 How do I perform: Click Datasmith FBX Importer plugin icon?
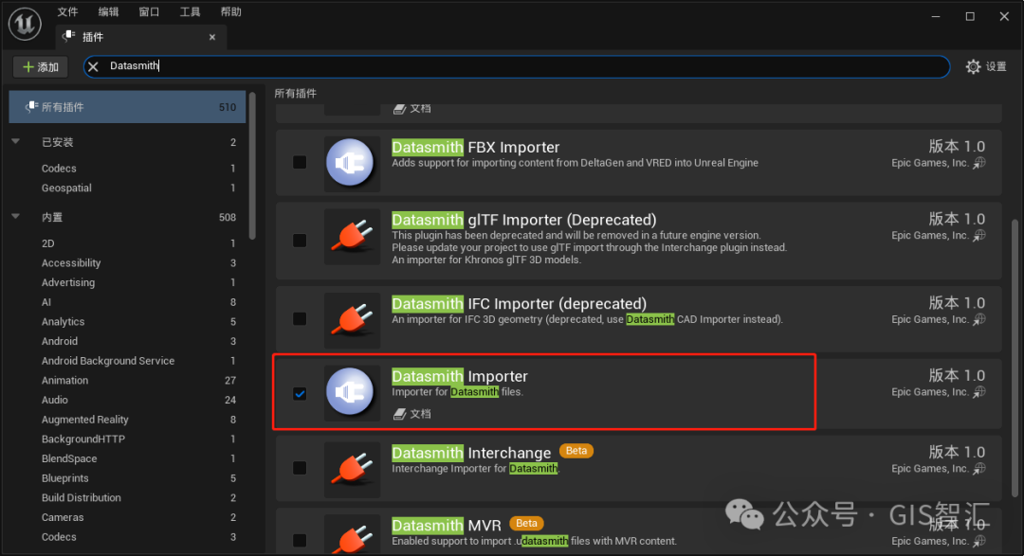coord(350,163)
